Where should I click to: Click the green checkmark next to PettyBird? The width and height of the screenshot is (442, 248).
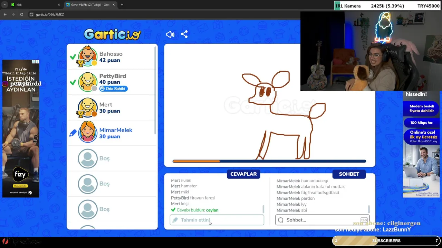click(73, 82)
